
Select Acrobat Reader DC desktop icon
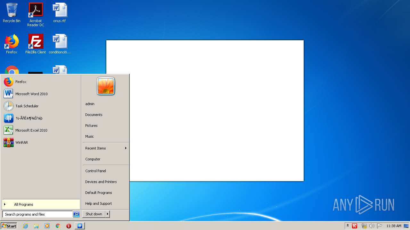[36, 15]
